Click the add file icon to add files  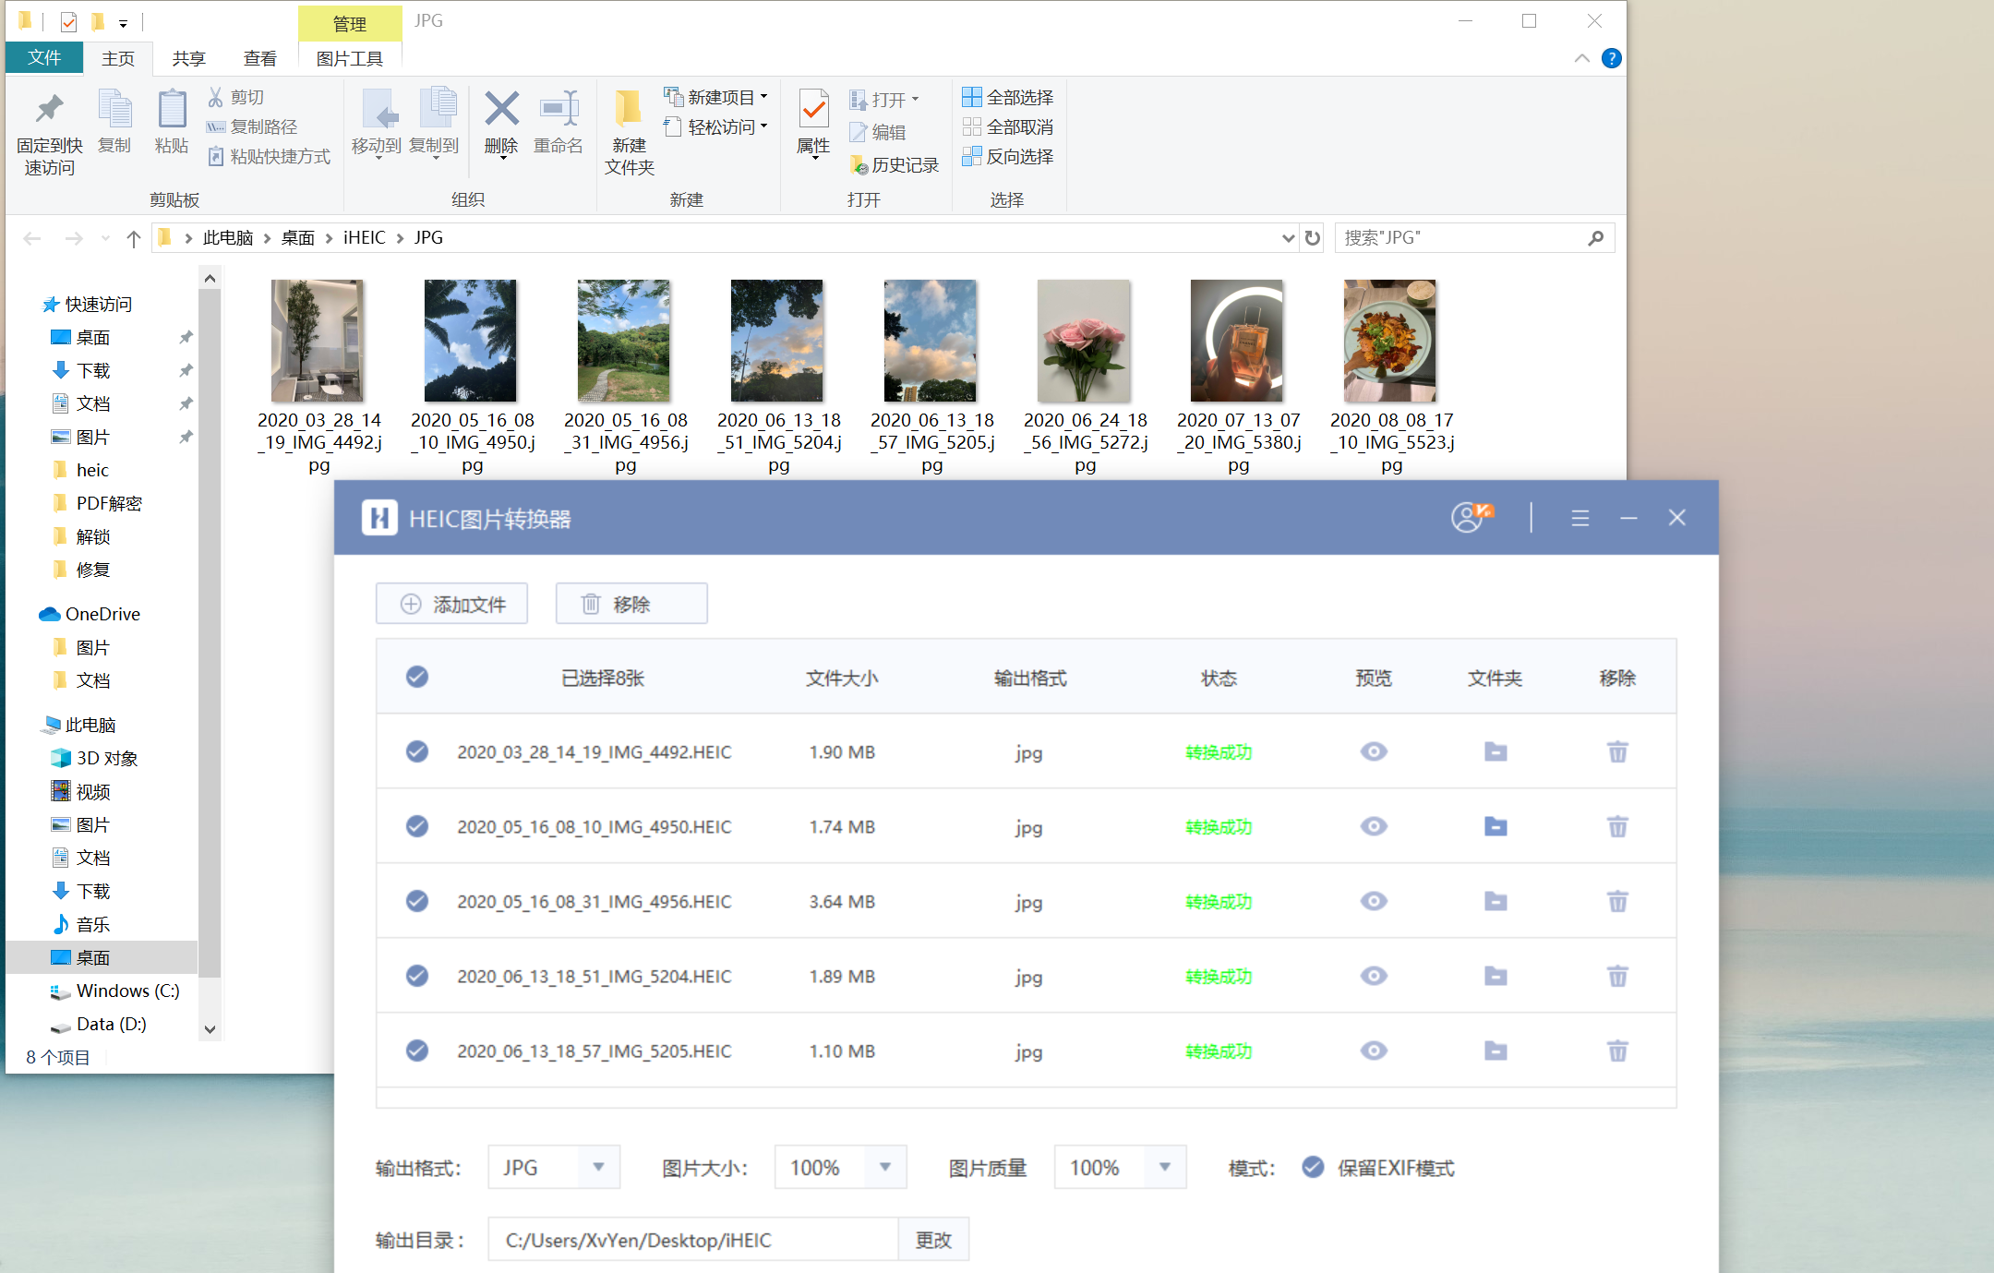click(452, 605)
